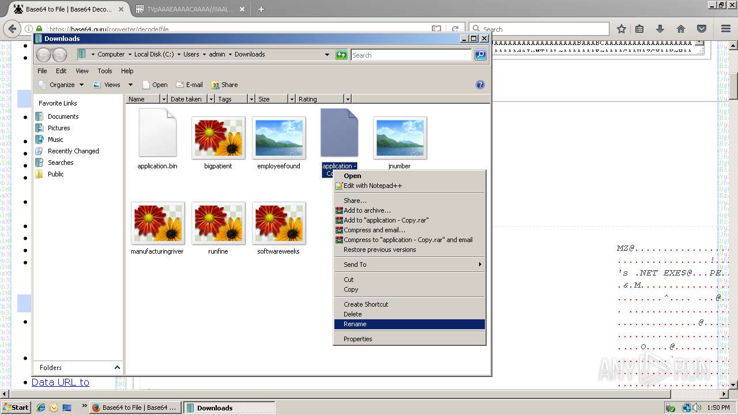738x415 pixels.
Task: Choose Edit with Notepad++
Action: [x=409, y=186]
